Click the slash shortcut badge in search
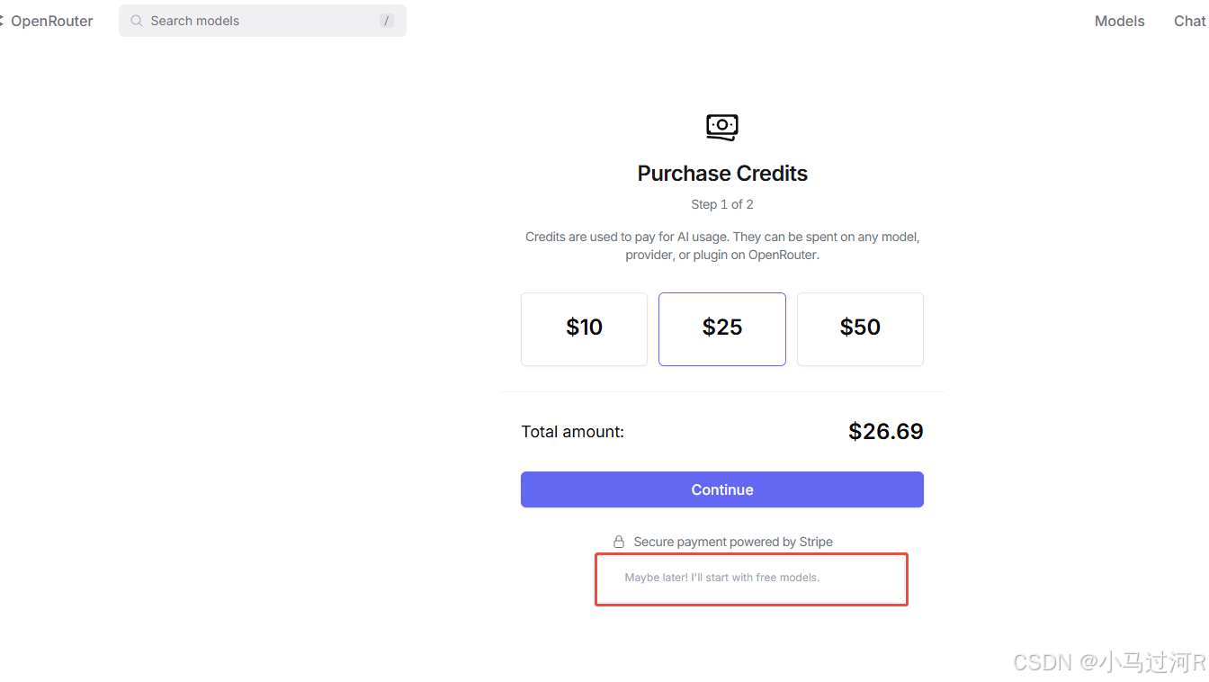Viewport: 1209px width, 682px height. tap(387, 21)
